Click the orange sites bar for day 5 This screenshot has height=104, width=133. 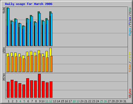pos(24,65)
